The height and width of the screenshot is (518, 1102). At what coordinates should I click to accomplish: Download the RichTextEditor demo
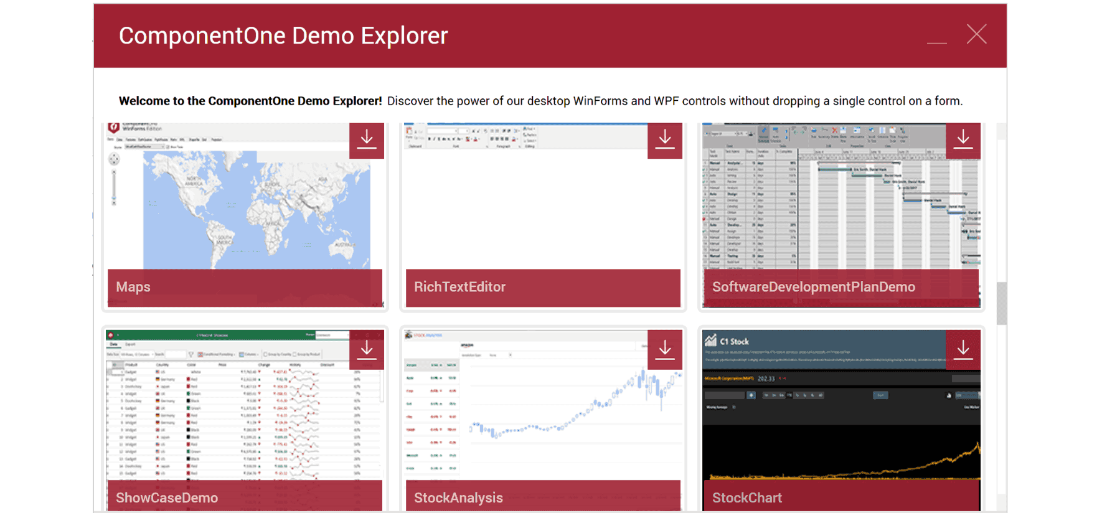tap(664, 140)
